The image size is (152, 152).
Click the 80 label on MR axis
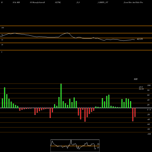click(x=148, y=90)
